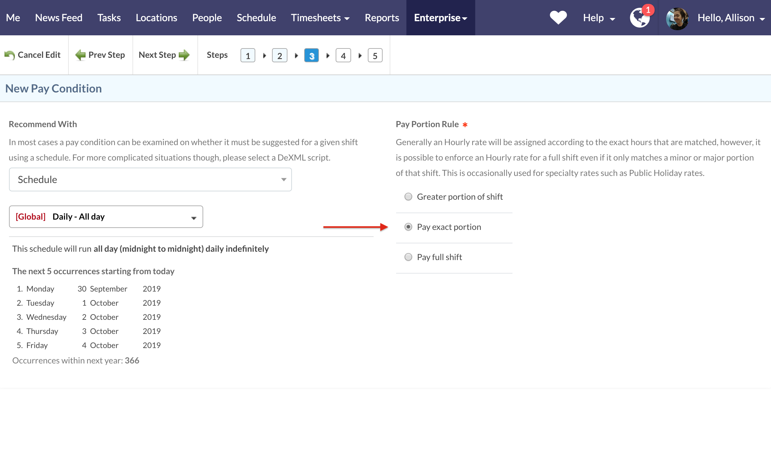Jump to highlighted step 3

[x=311, y=56]
